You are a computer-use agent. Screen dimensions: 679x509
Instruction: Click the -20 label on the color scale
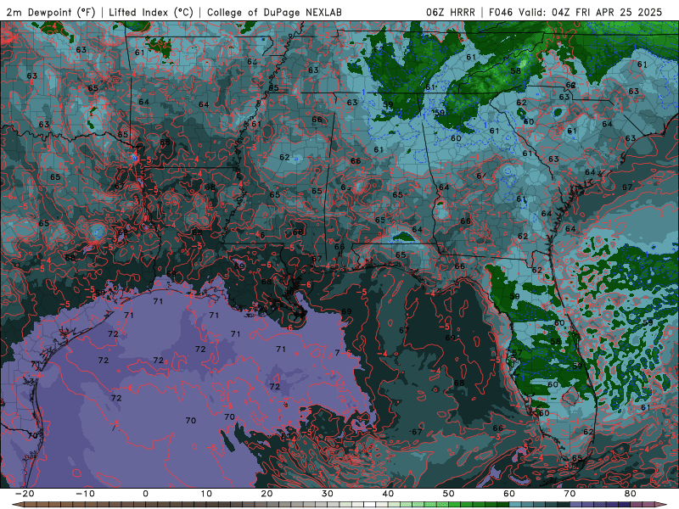click(x=25, y=494)
